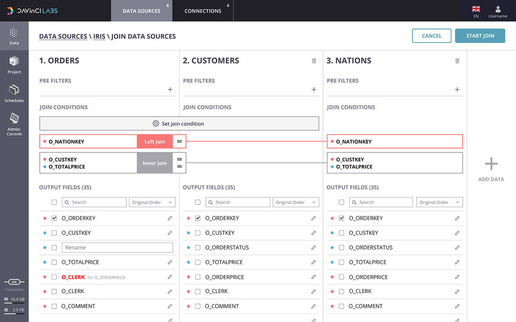Delete the Nations data source
This screenshot has height=322, width=516.
(x=457, y=61)
